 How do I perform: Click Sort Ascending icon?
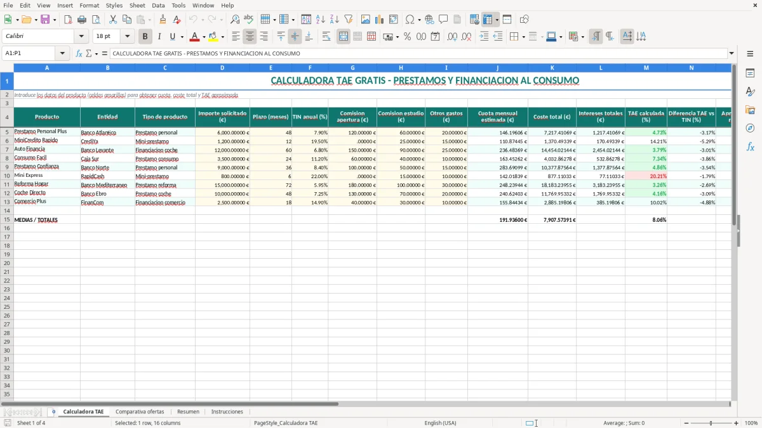click(321, 20)
